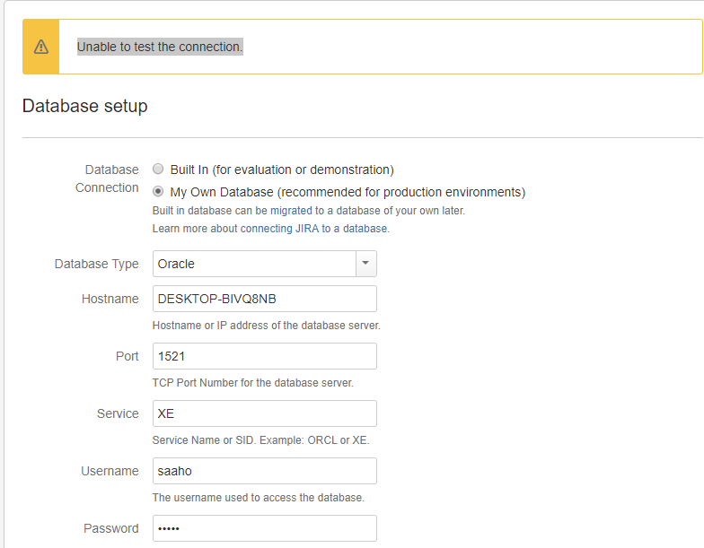The width and height of the screenshot is (704, 548).
Task: Select the Built In database radio button
Action: (x=158, y=169)
